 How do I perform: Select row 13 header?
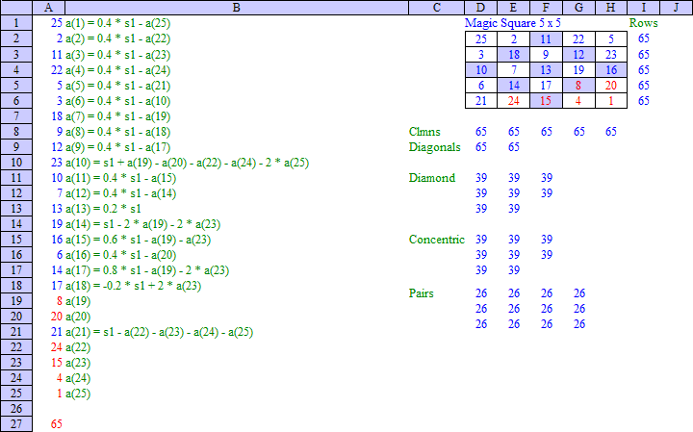[x=16, y=208]
